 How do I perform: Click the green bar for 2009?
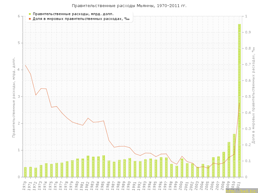point(229,160)
